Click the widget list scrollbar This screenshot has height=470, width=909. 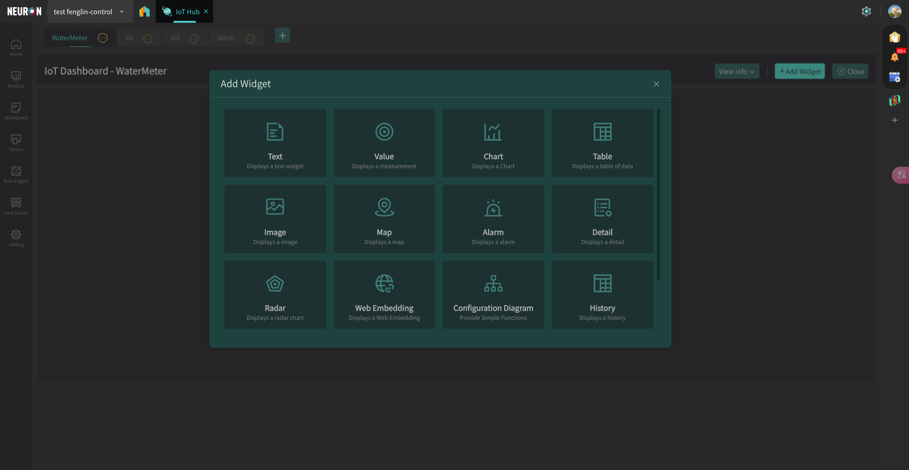click(658, 194)
